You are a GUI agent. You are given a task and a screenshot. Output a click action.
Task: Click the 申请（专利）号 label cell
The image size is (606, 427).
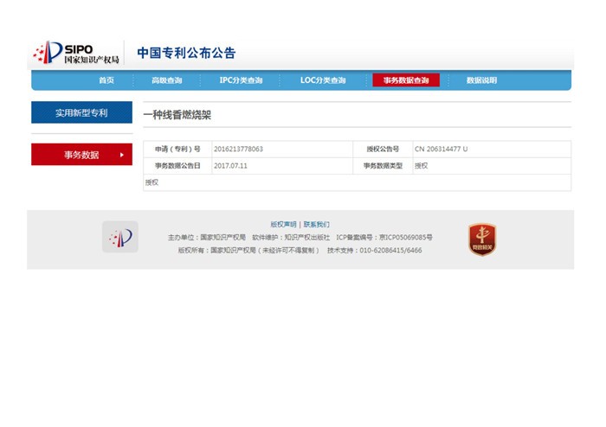coord(177,149)
